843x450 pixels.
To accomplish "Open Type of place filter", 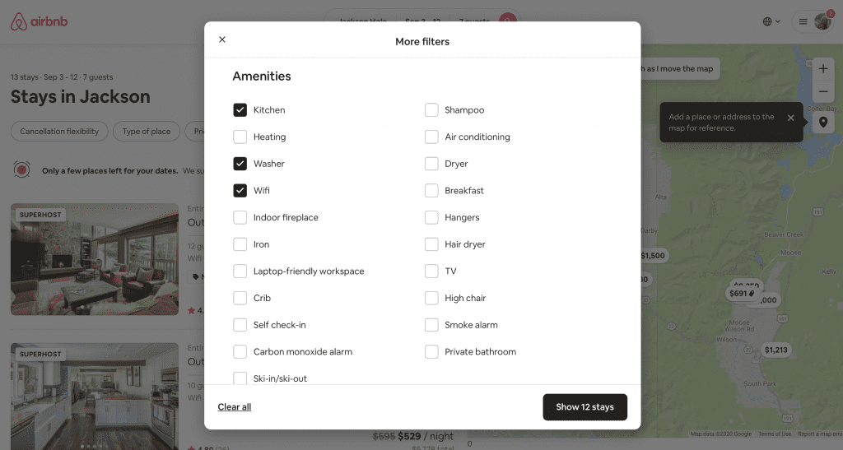I will coord(147,132).
